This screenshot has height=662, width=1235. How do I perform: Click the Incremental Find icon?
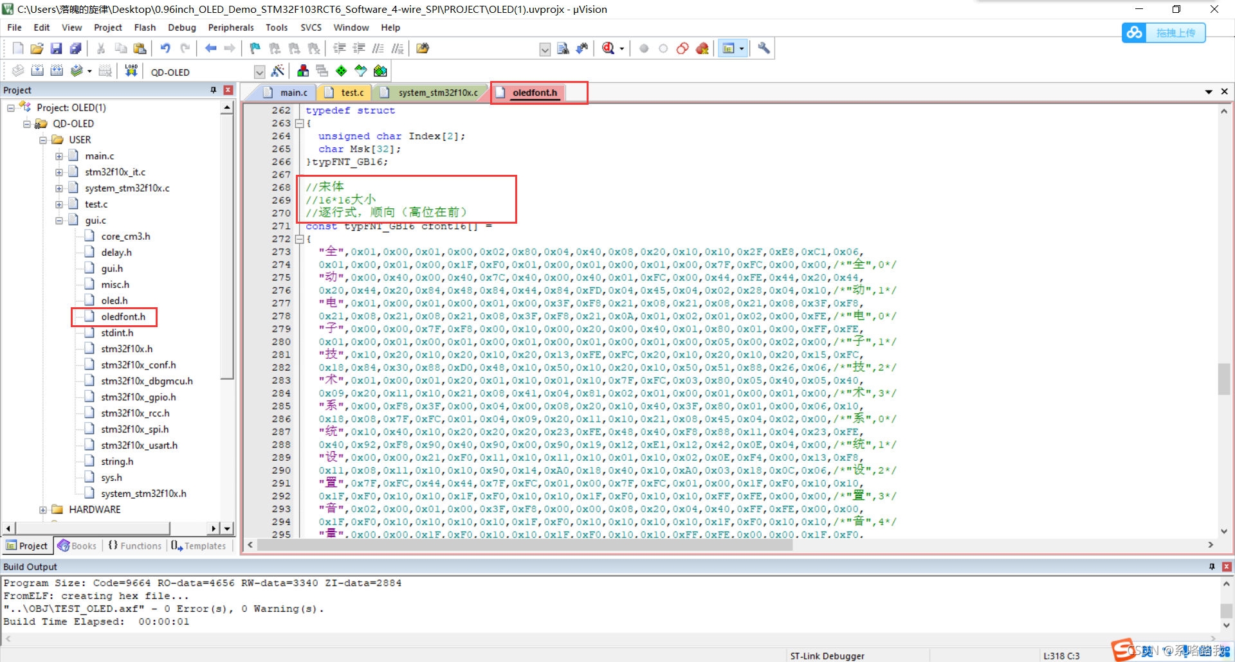582,48
